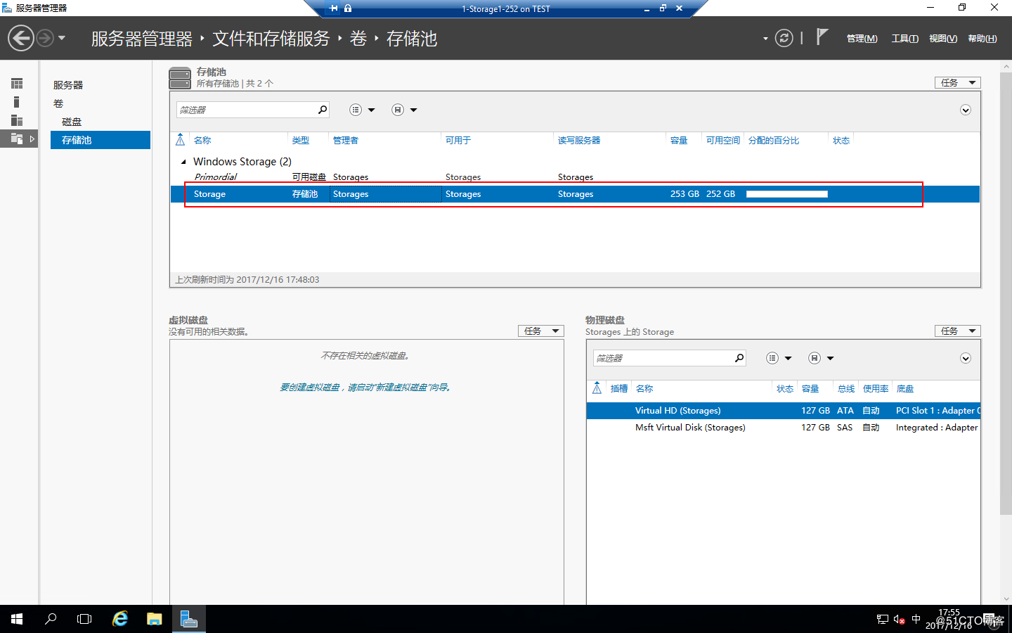
Task: Click the search magnifier in physical disk filter
Action: tap(739, 358)
